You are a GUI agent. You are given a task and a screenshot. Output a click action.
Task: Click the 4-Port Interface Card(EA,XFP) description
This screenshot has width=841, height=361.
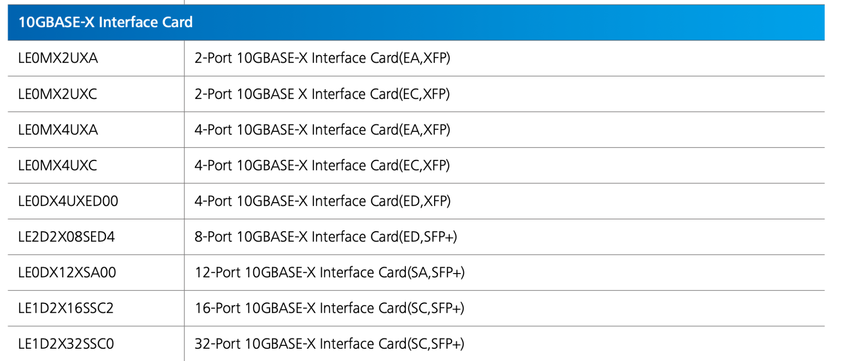click(x=322, y=130)
